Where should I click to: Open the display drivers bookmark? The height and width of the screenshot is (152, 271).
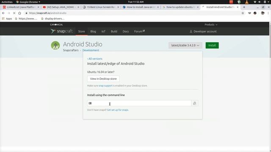click(53, 19)
